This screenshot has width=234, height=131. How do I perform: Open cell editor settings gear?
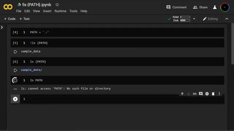207,94
